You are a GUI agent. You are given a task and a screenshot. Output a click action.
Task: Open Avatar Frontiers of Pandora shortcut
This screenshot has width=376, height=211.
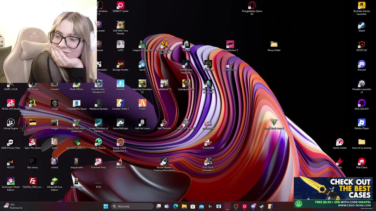(x=98, y=125)
